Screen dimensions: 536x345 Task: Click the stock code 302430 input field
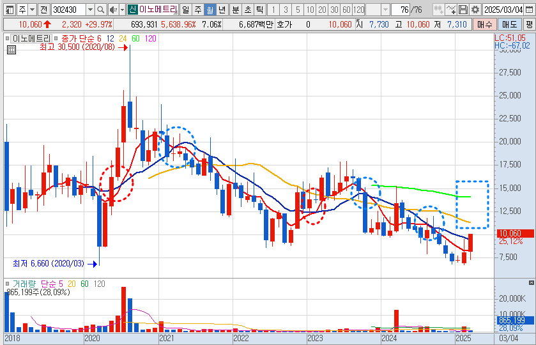click(x=69, y=10)
